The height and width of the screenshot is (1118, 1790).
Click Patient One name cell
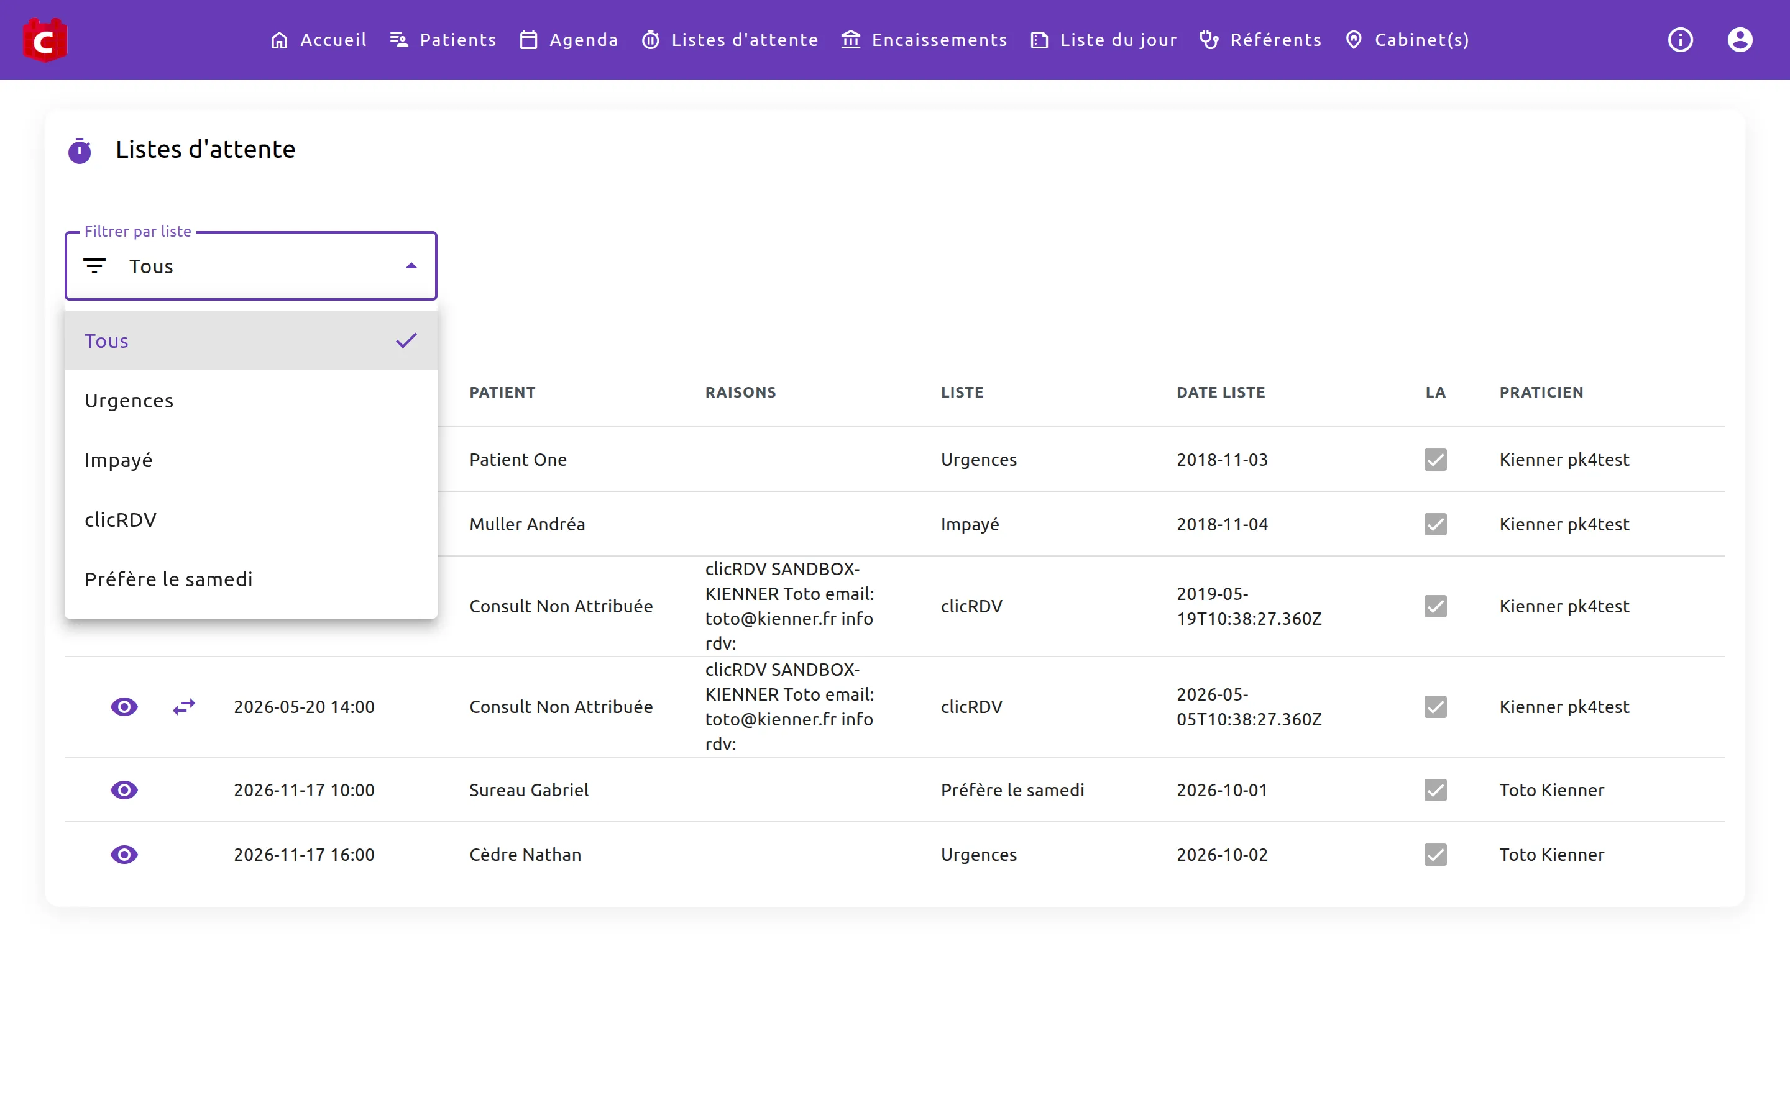point(518,460)
